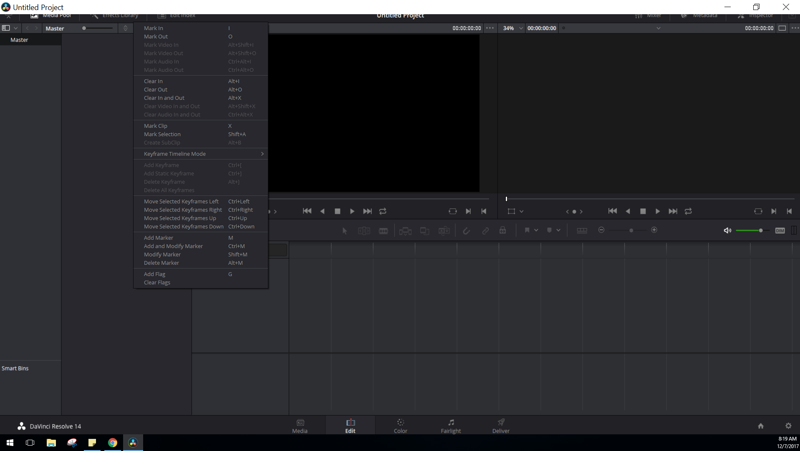Adjust the media pool thumbnail size slider
Viewport: 800px width, 451px height.
[97, 28]
